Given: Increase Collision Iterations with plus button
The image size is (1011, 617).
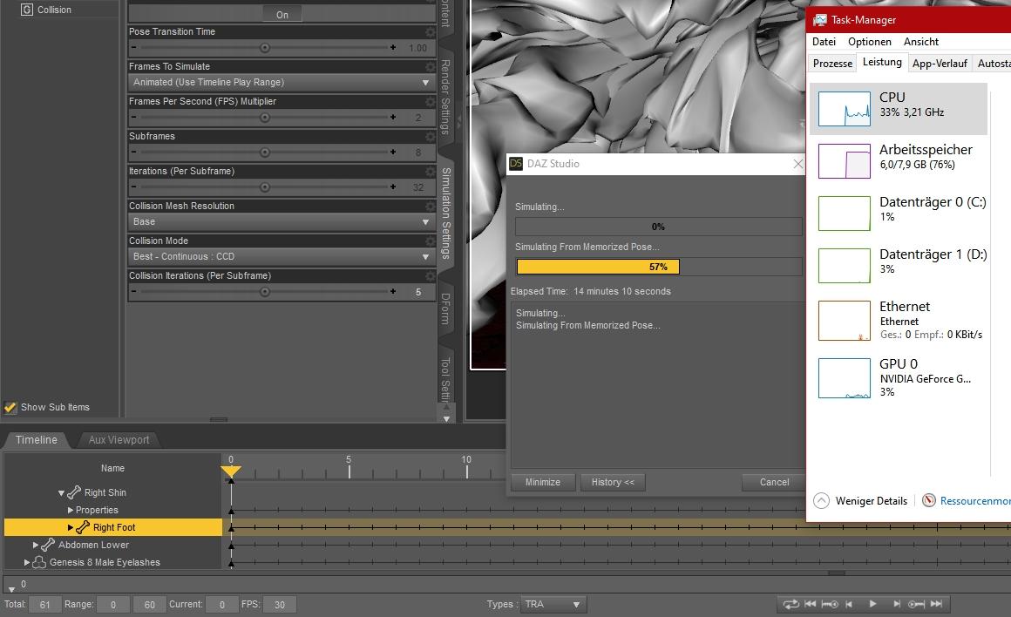Looking at the screenshot, I should [393, 291].
